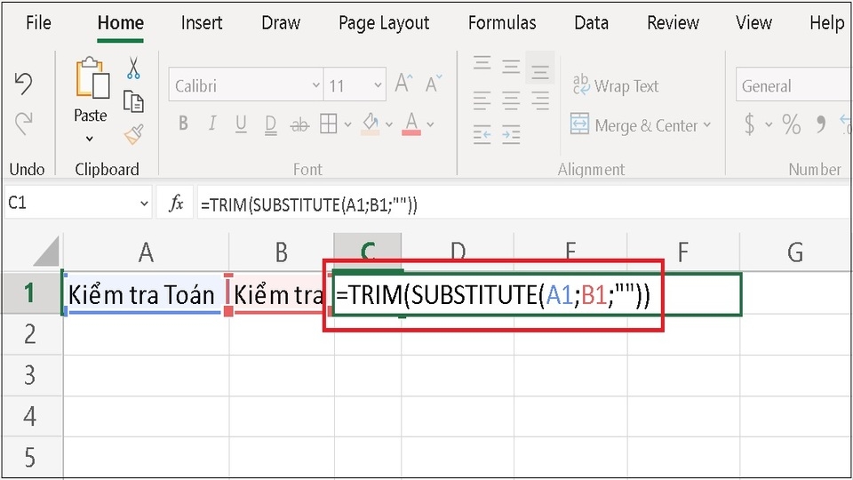Open Accounting format dropdown arrow

tap(769, 124)
